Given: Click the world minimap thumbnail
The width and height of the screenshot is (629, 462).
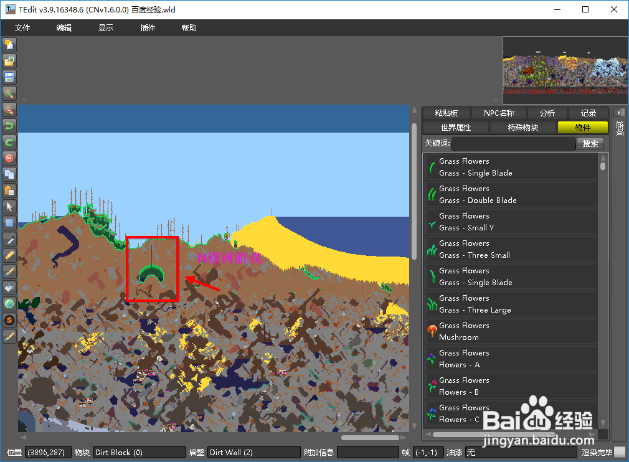Looking at the screenshot, I should pos(565,70).
